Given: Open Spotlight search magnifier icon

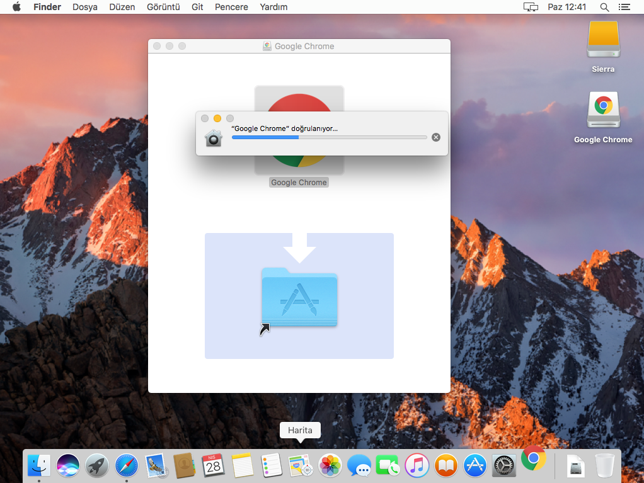Looking at the screenshot, I should [604, 7].
